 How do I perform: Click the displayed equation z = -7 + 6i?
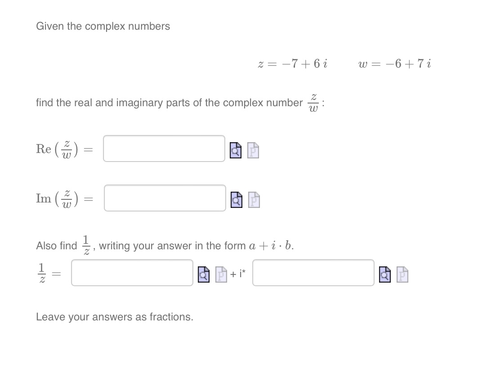coord(292,63)
